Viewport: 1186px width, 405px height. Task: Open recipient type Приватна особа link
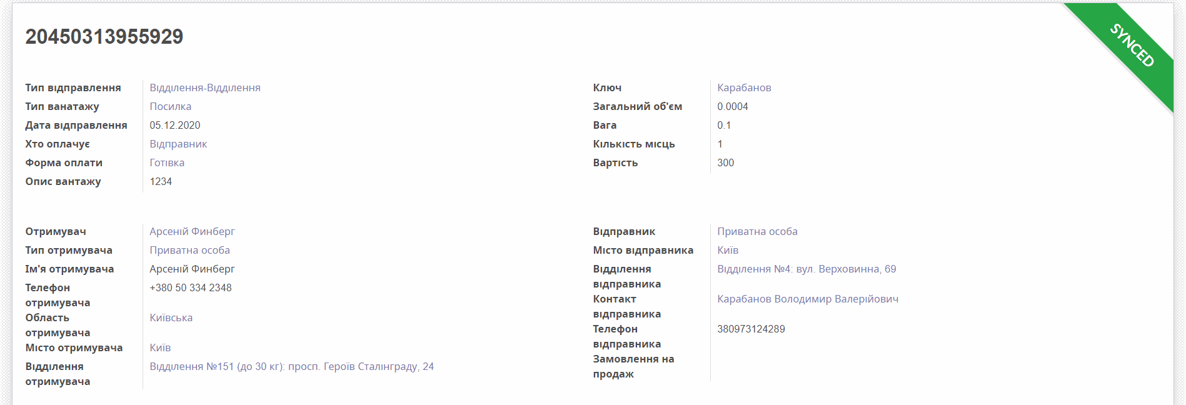point(189,250)
